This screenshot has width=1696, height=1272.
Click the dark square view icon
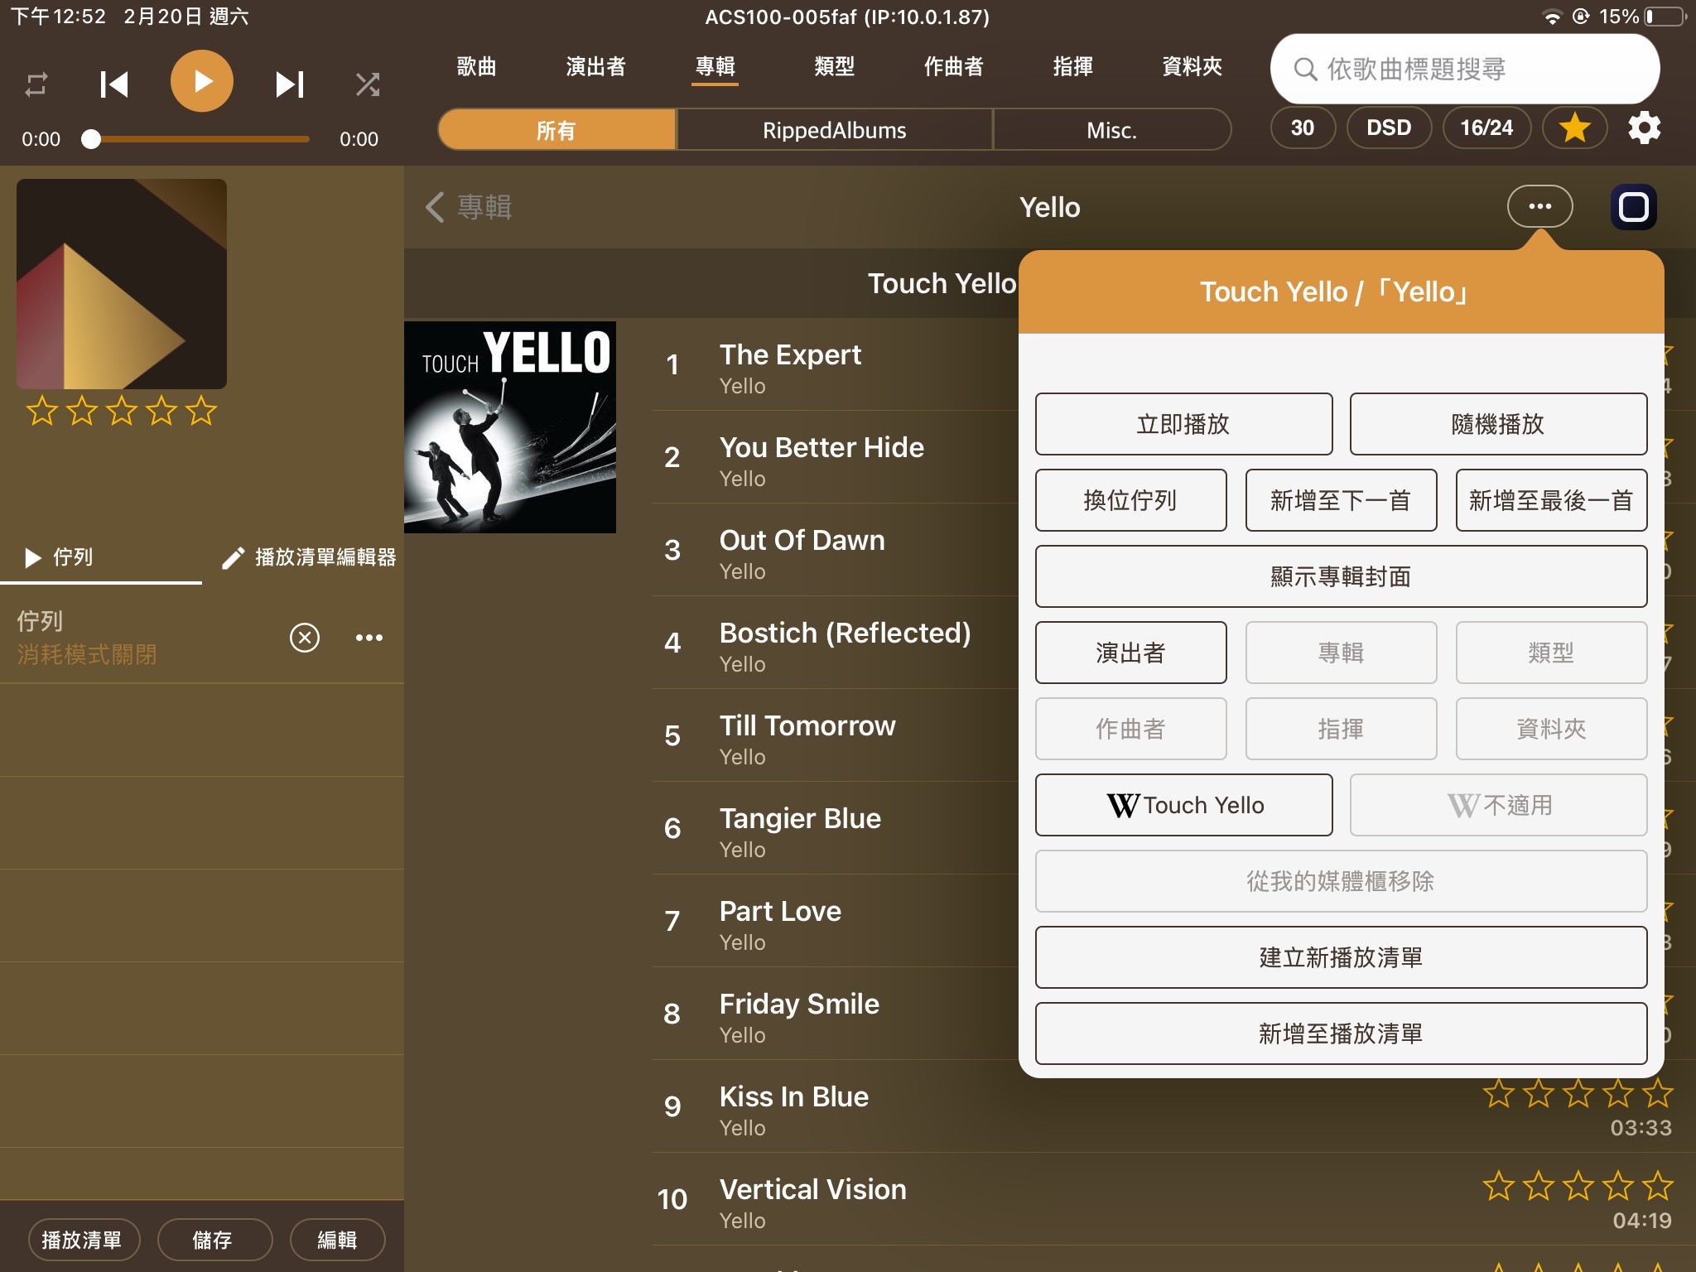click(x=1633, y=206)
